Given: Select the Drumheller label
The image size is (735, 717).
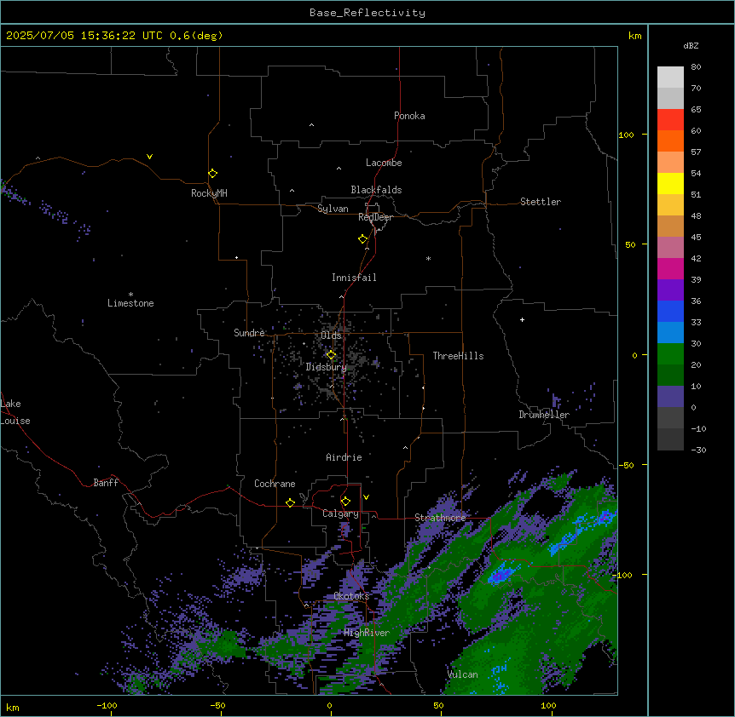Looking at the screenshot, I should point(544,415).
